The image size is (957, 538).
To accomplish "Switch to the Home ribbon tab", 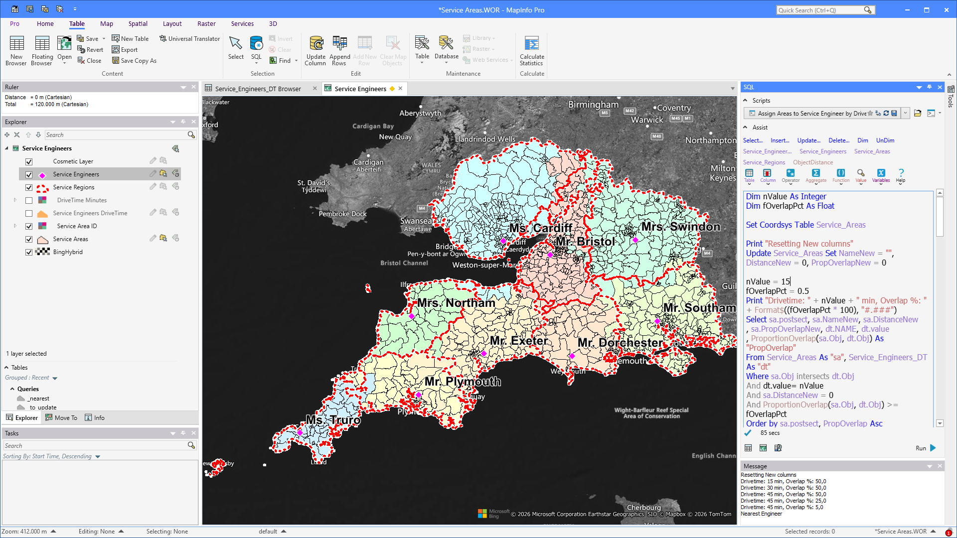I will (x=45, y=23).
